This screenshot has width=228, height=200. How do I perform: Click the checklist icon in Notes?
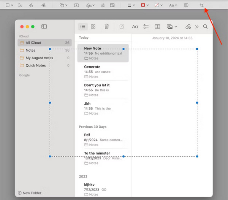pyautogui.click(x=146, y=27)
